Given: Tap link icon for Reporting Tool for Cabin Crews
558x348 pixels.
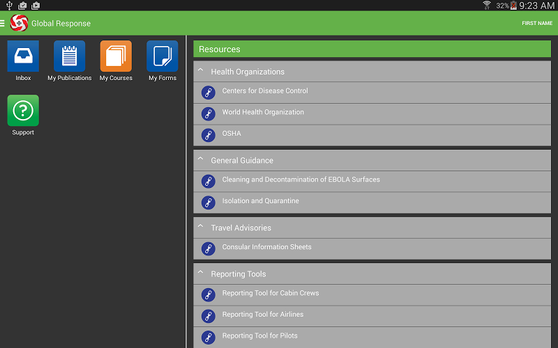Looking at the screenshot, I should tap(208, 295).
